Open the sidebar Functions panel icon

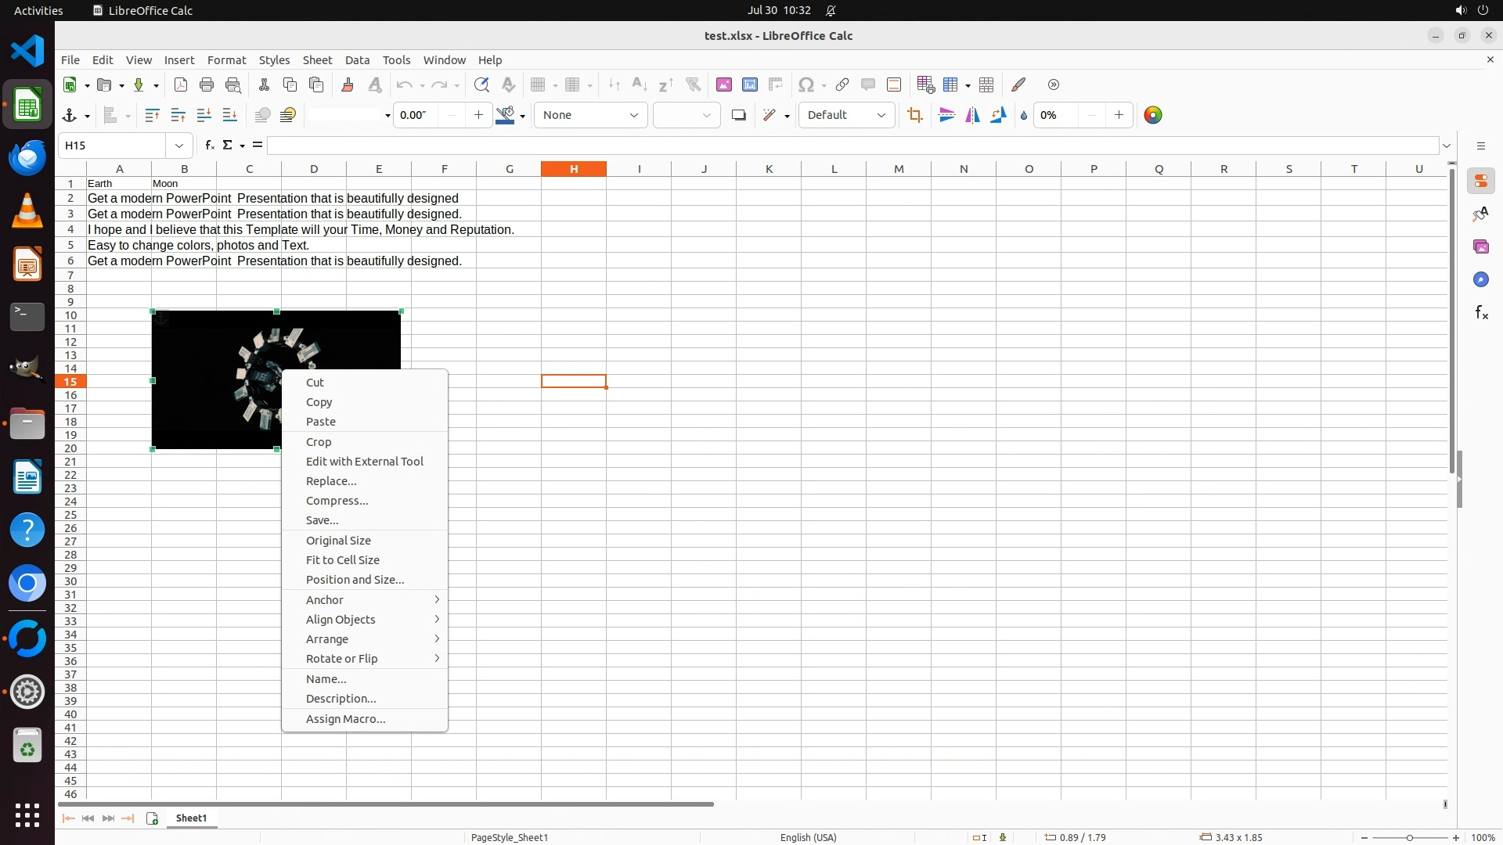[1481, 313]
